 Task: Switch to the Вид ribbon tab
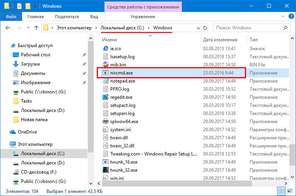click(x=94, y=17)
